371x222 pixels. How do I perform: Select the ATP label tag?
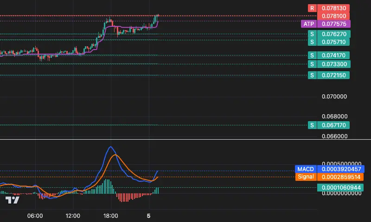pyautogui.click(x=309, y=24)
